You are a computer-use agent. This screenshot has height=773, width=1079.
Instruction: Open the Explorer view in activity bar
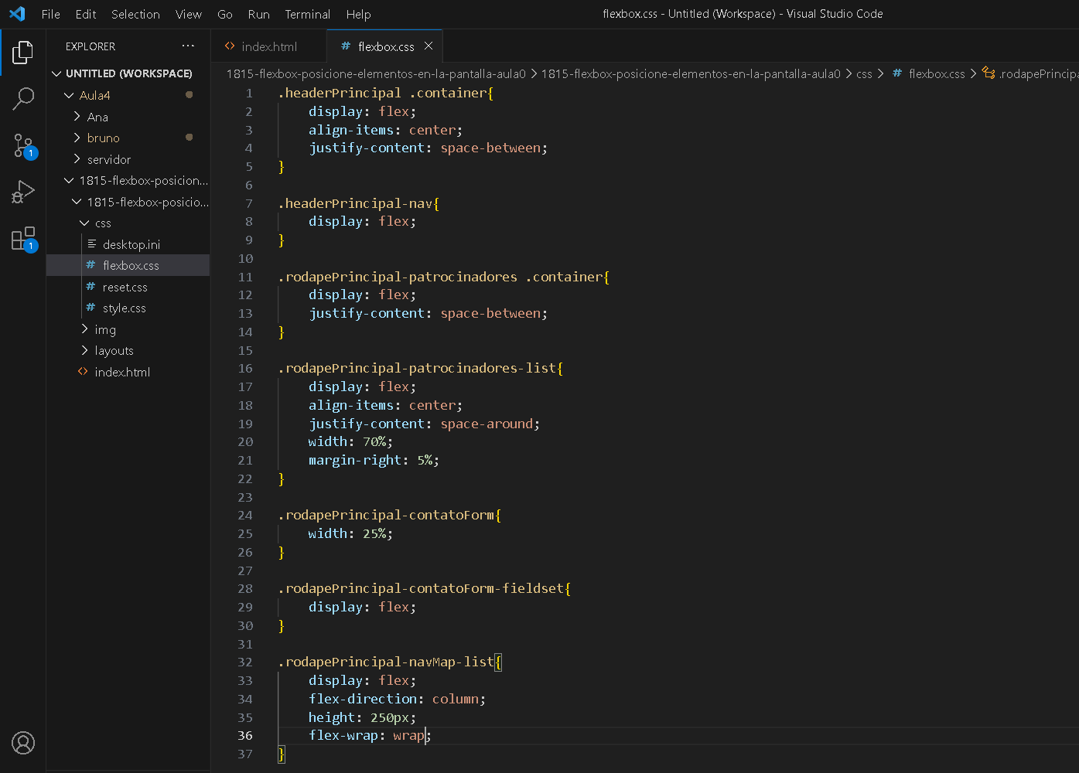(x=23, y=53)
